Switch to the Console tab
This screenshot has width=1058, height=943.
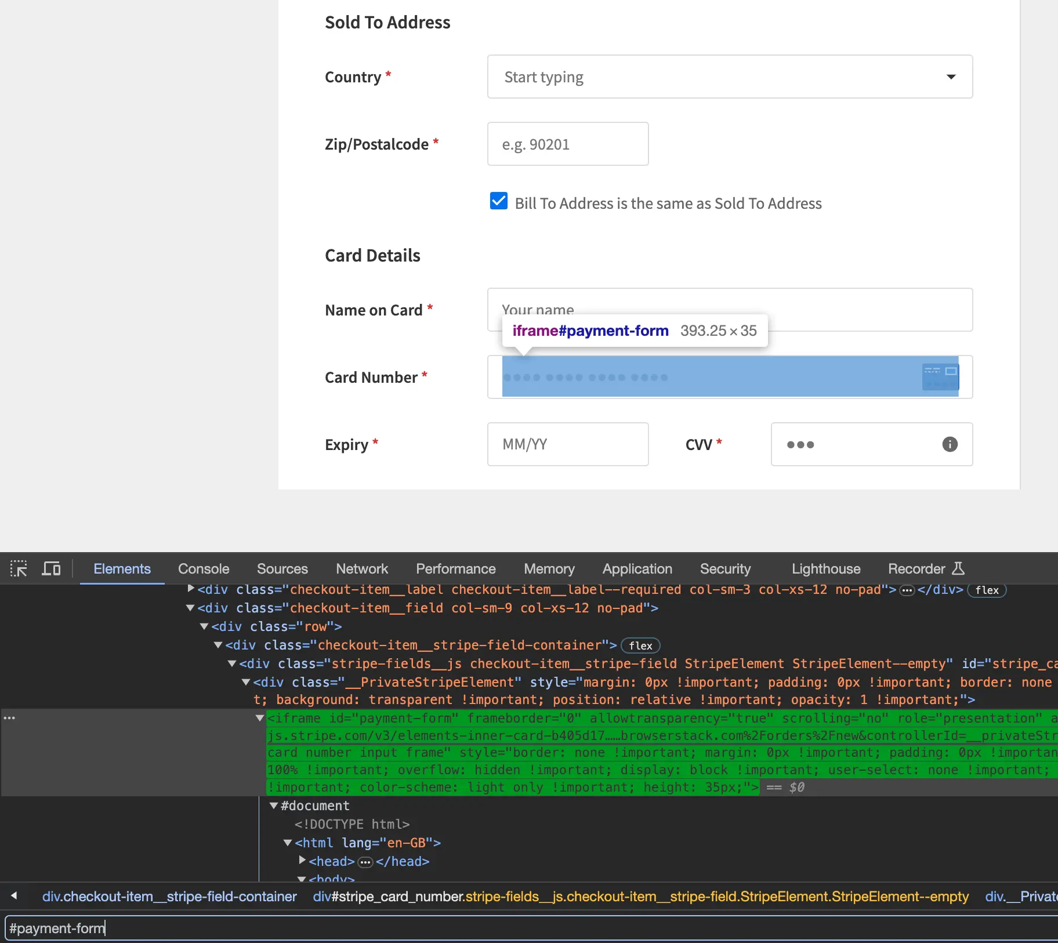click(204, 568)
